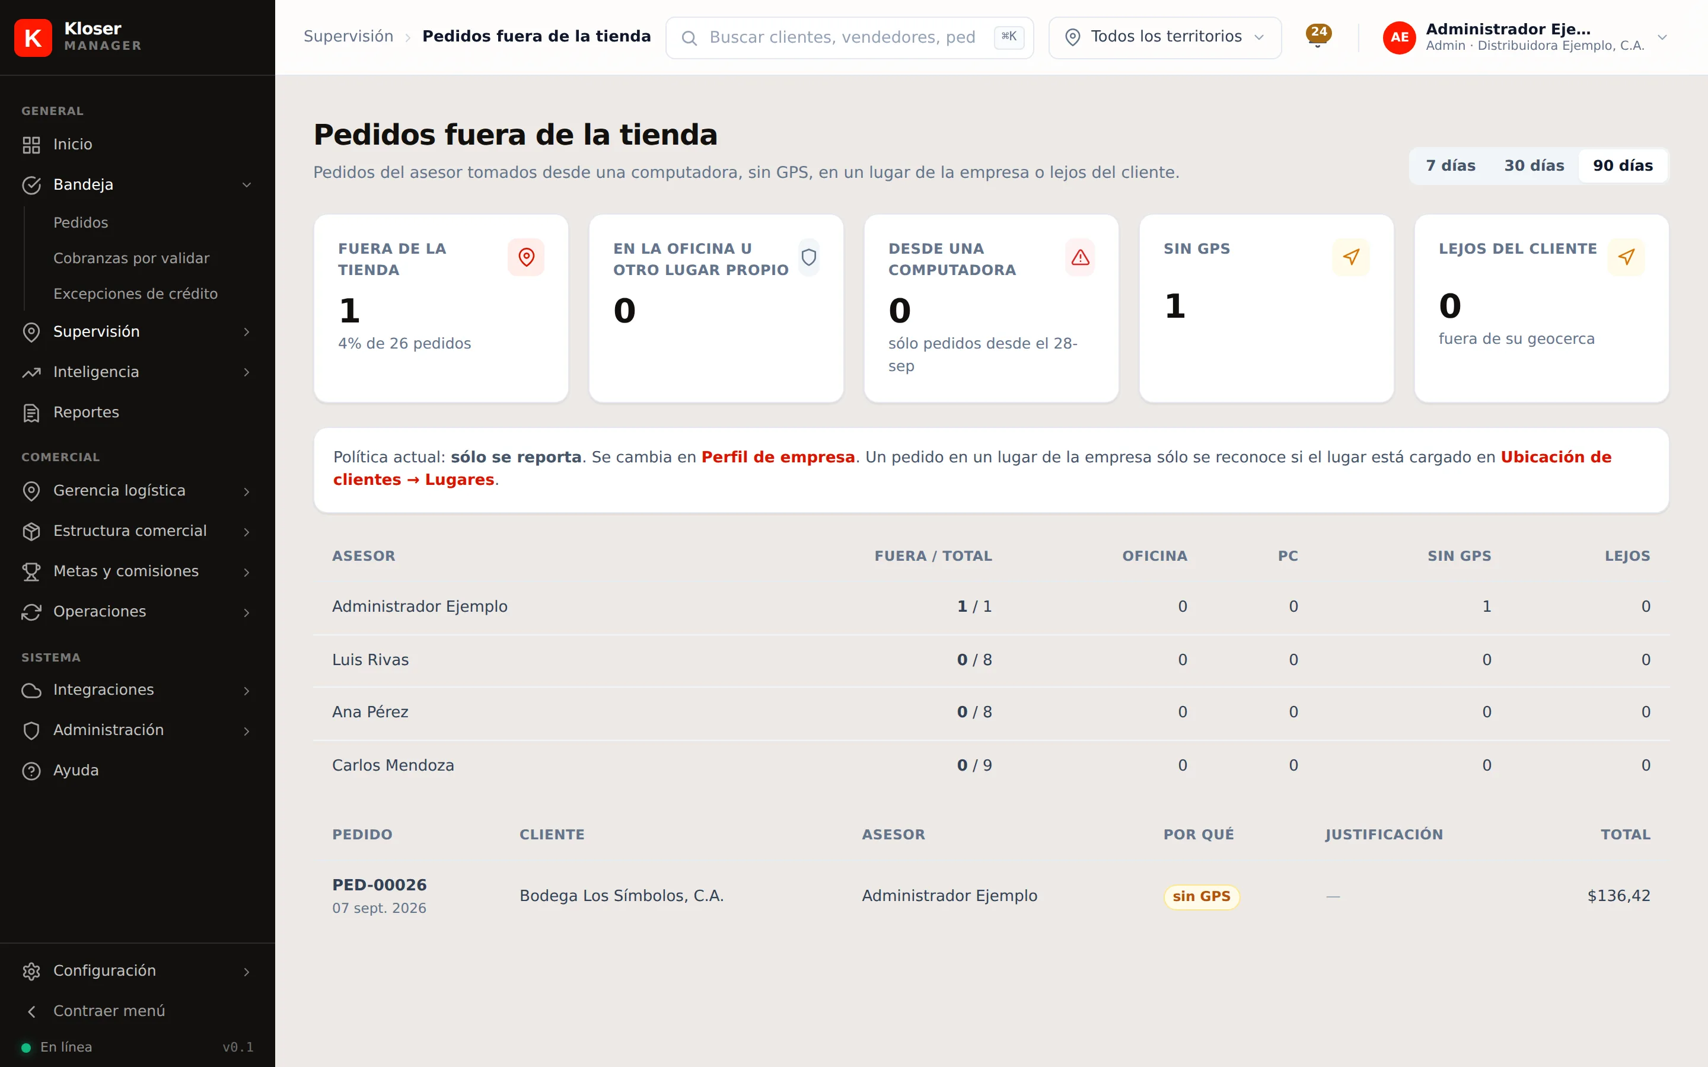The height and width of the screenshot is (1067, 1708).
Task: Focus the Buscar clientes search field
Action: (850, 37)
